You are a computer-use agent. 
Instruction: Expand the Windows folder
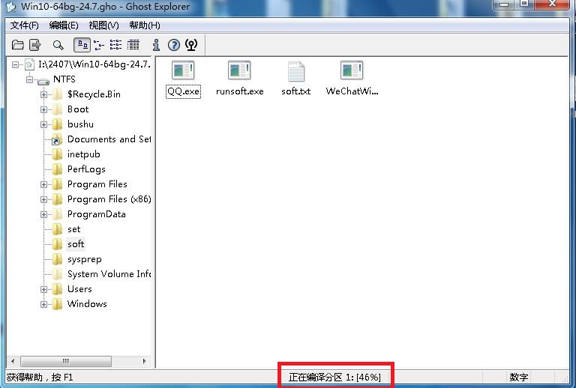coord(43,304)
